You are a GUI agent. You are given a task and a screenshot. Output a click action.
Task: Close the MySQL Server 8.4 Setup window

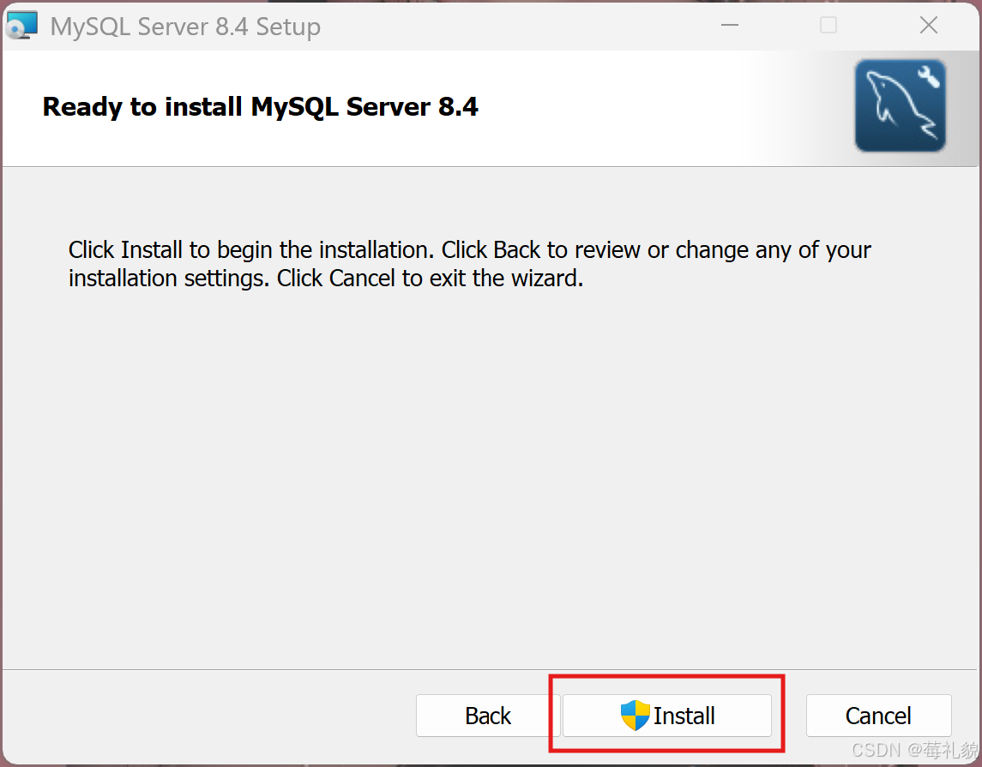point(929,25)
